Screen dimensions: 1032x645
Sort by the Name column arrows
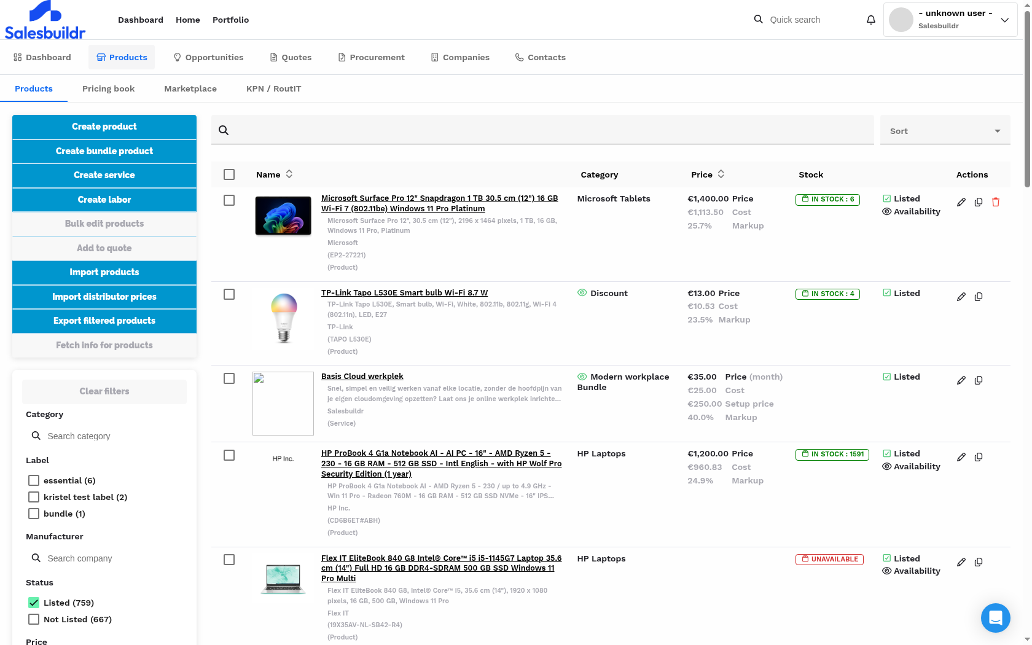[x=289, y=174]
